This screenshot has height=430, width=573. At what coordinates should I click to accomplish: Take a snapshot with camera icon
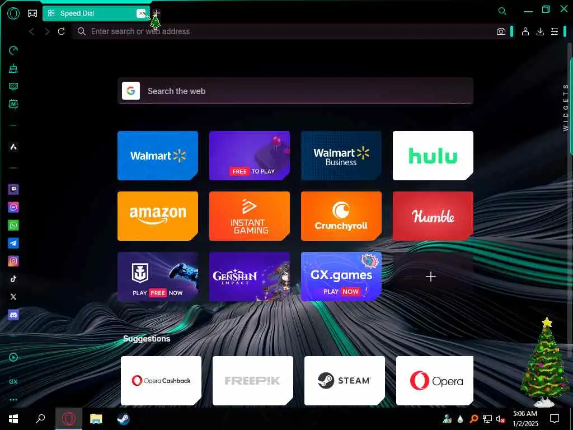(x=501, y=32)
